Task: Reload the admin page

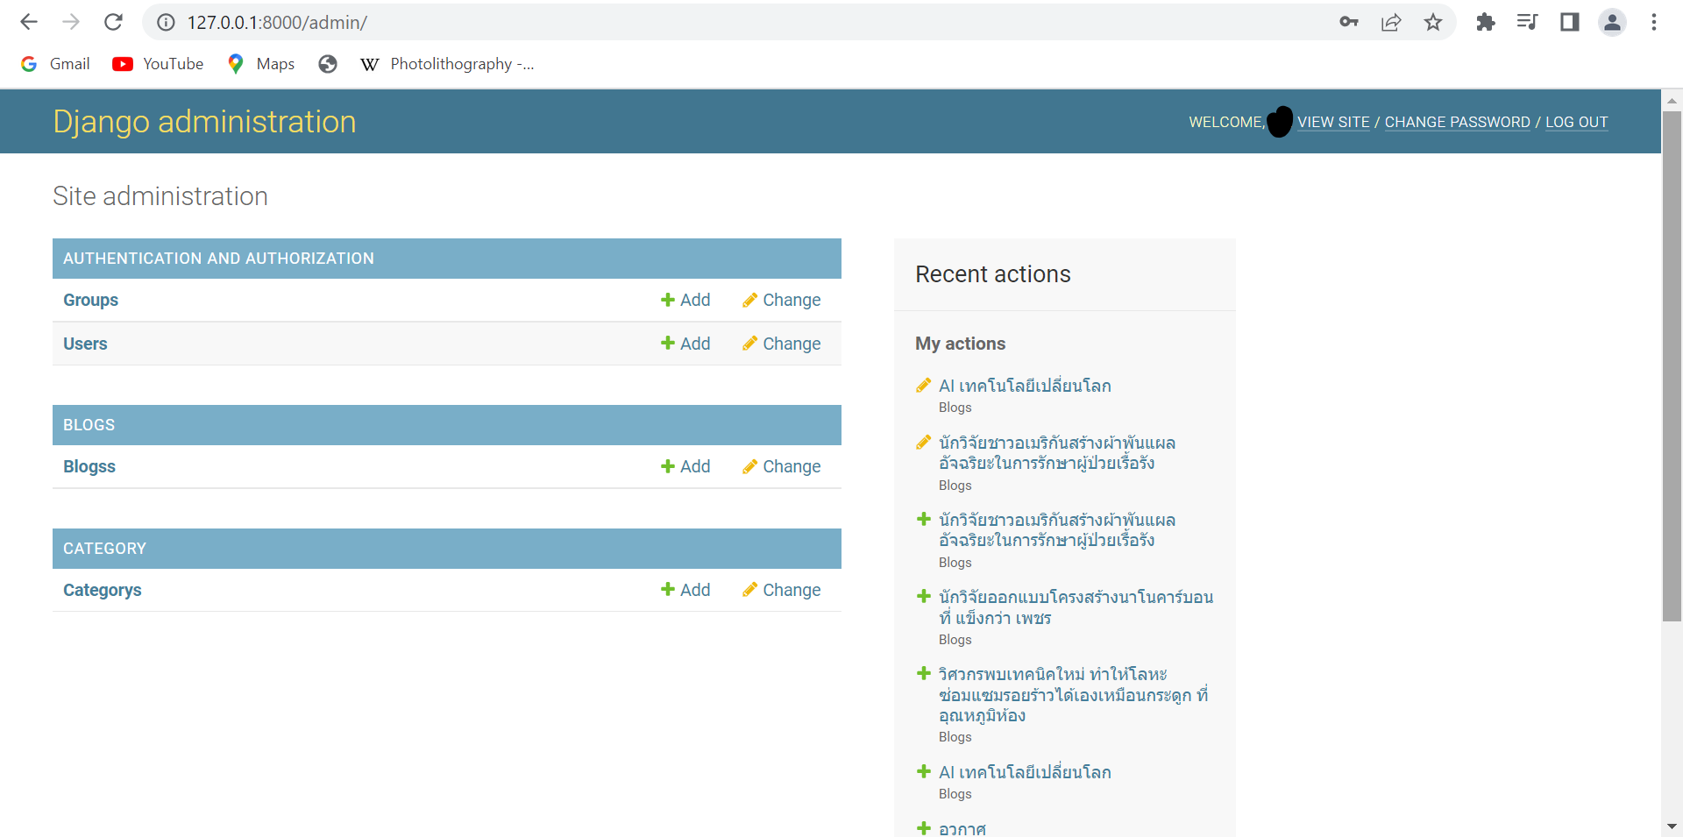Action: click(113, 22)
